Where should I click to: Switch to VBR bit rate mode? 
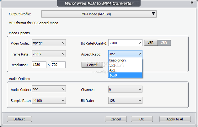click(151, 43)
